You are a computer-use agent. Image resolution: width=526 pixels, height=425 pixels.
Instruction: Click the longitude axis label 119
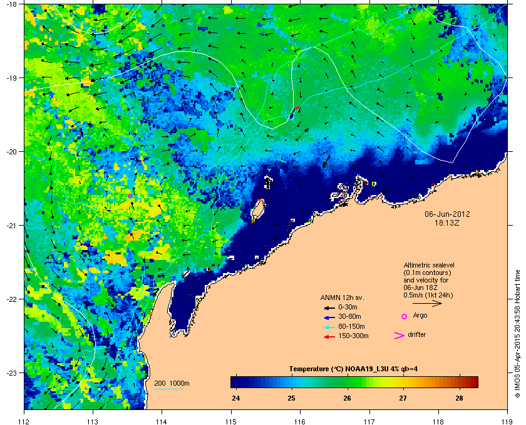(508, 421)
